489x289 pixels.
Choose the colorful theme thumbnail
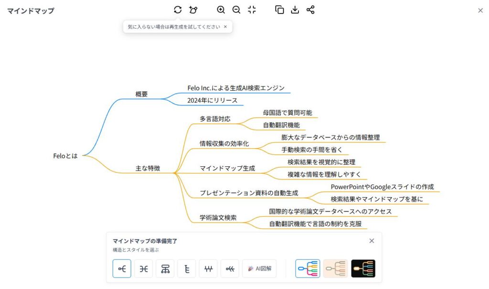(308, 268)
